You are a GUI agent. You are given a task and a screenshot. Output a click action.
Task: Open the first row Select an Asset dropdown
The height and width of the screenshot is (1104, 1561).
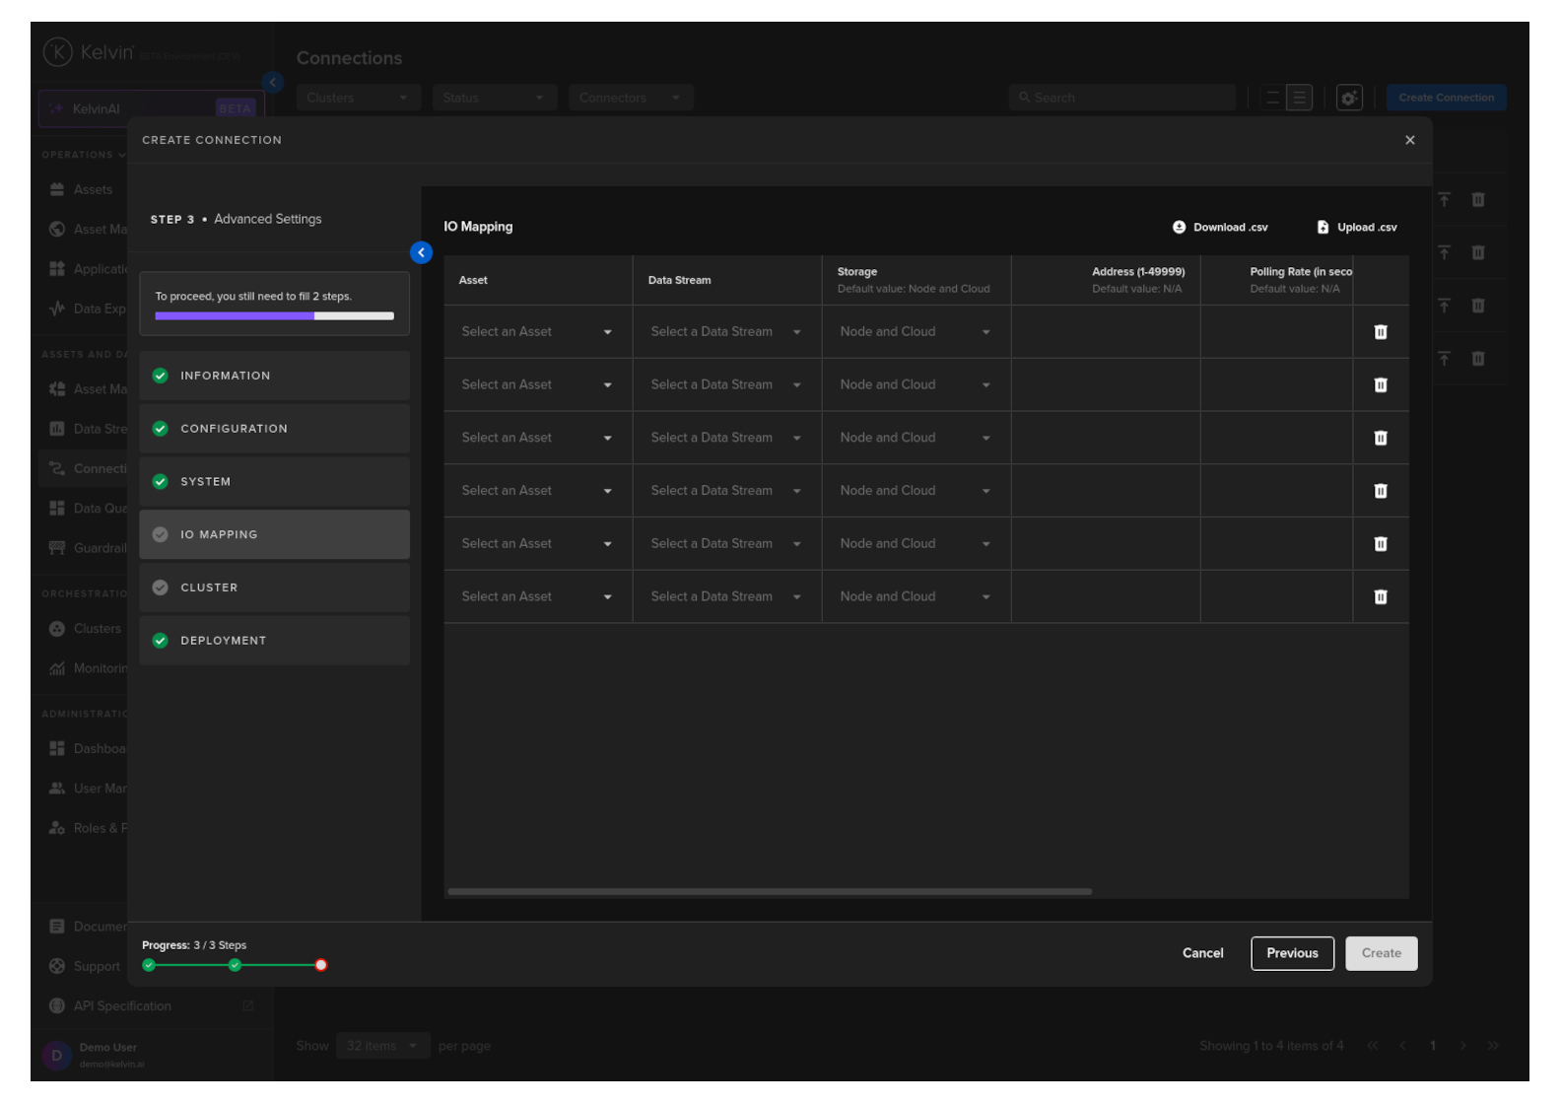click(536, 332)
